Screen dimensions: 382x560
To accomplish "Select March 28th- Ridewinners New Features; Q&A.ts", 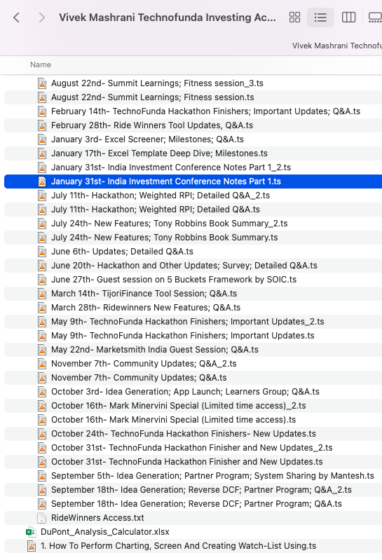I will point(146,308).
